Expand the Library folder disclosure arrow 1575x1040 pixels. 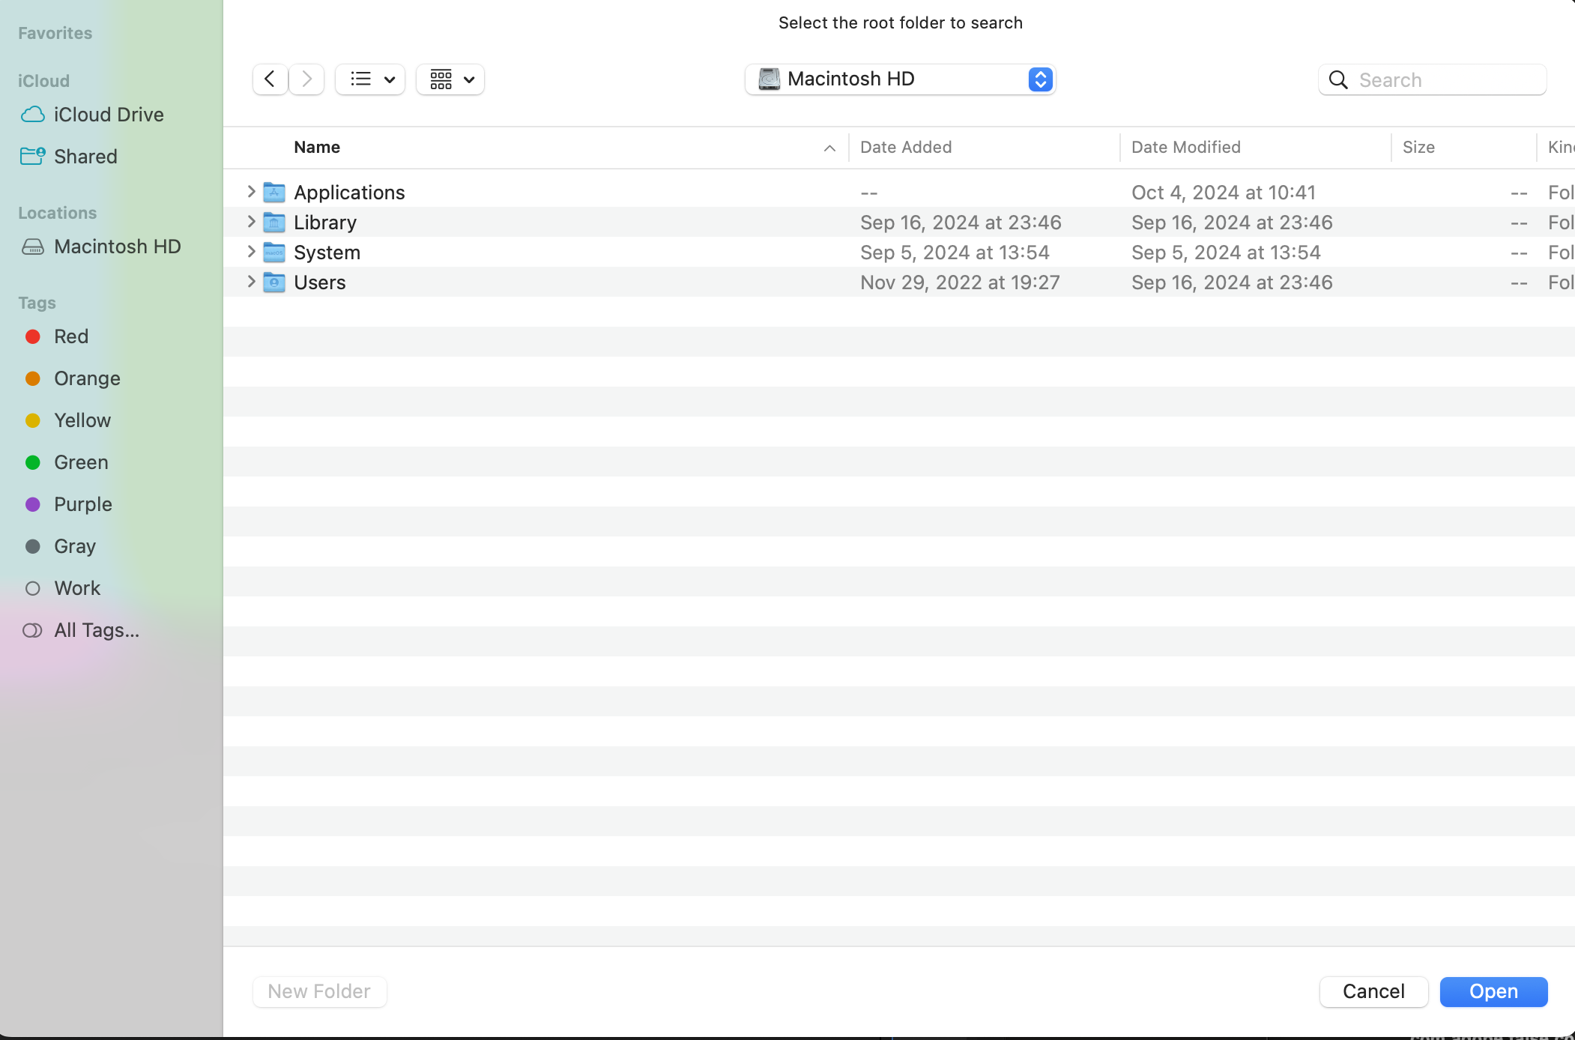tap(252, 222)
